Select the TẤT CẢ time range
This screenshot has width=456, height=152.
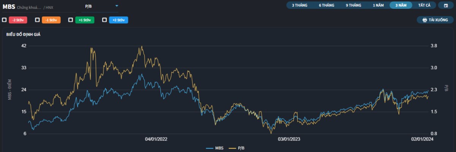[x=424, y=5]
